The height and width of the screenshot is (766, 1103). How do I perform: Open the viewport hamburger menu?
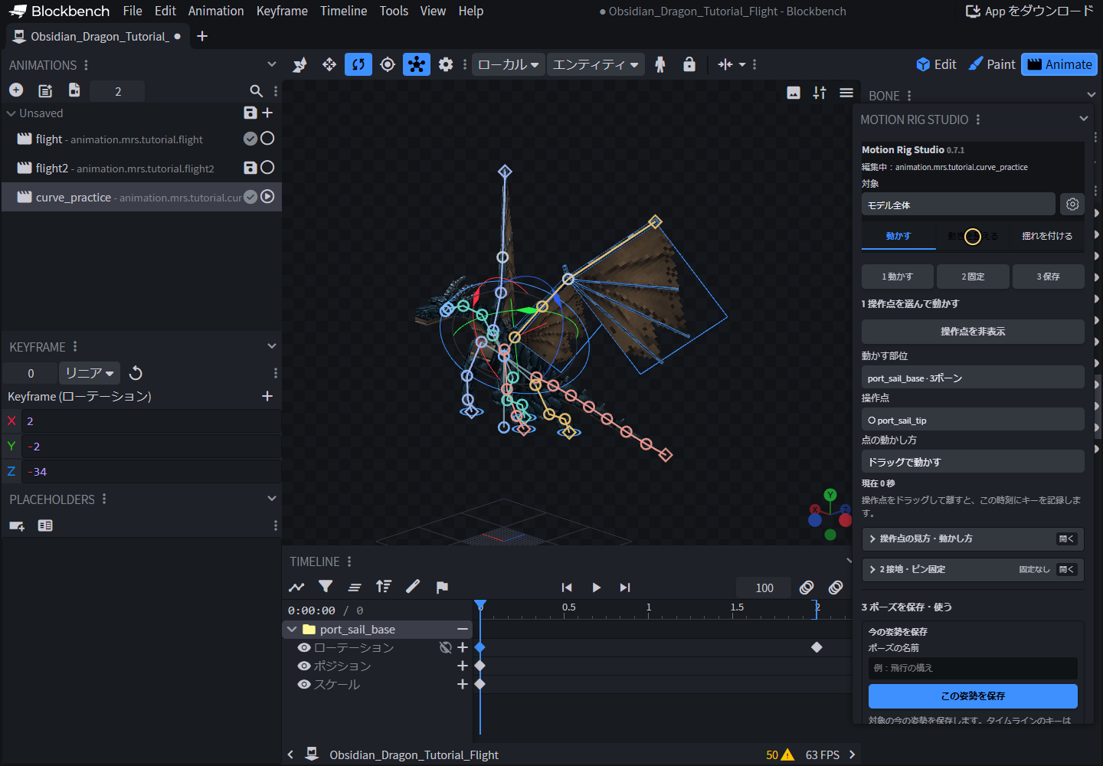tap(846, 93)
